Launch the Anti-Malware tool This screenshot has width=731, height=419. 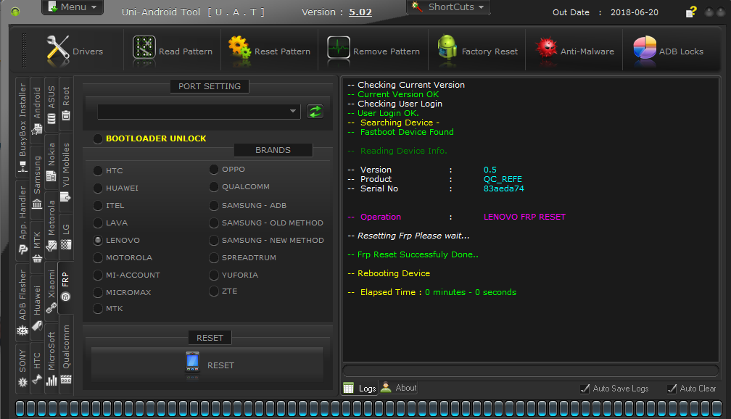pyautogui.click(x=574, y=51)
